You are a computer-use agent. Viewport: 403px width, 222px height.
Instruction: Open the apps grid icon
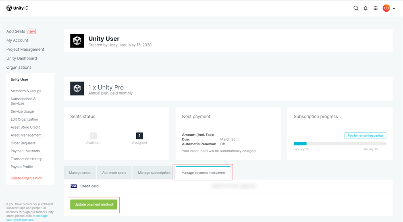376,8
